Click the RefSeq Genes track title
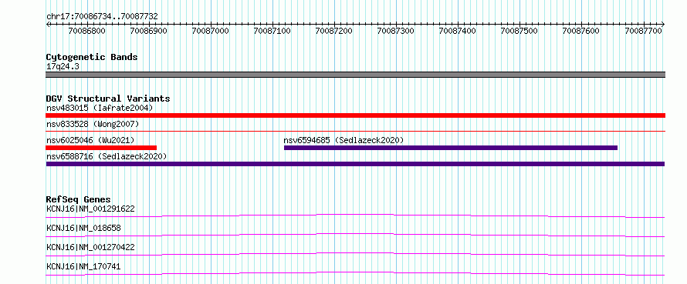 tap(79, 199)
